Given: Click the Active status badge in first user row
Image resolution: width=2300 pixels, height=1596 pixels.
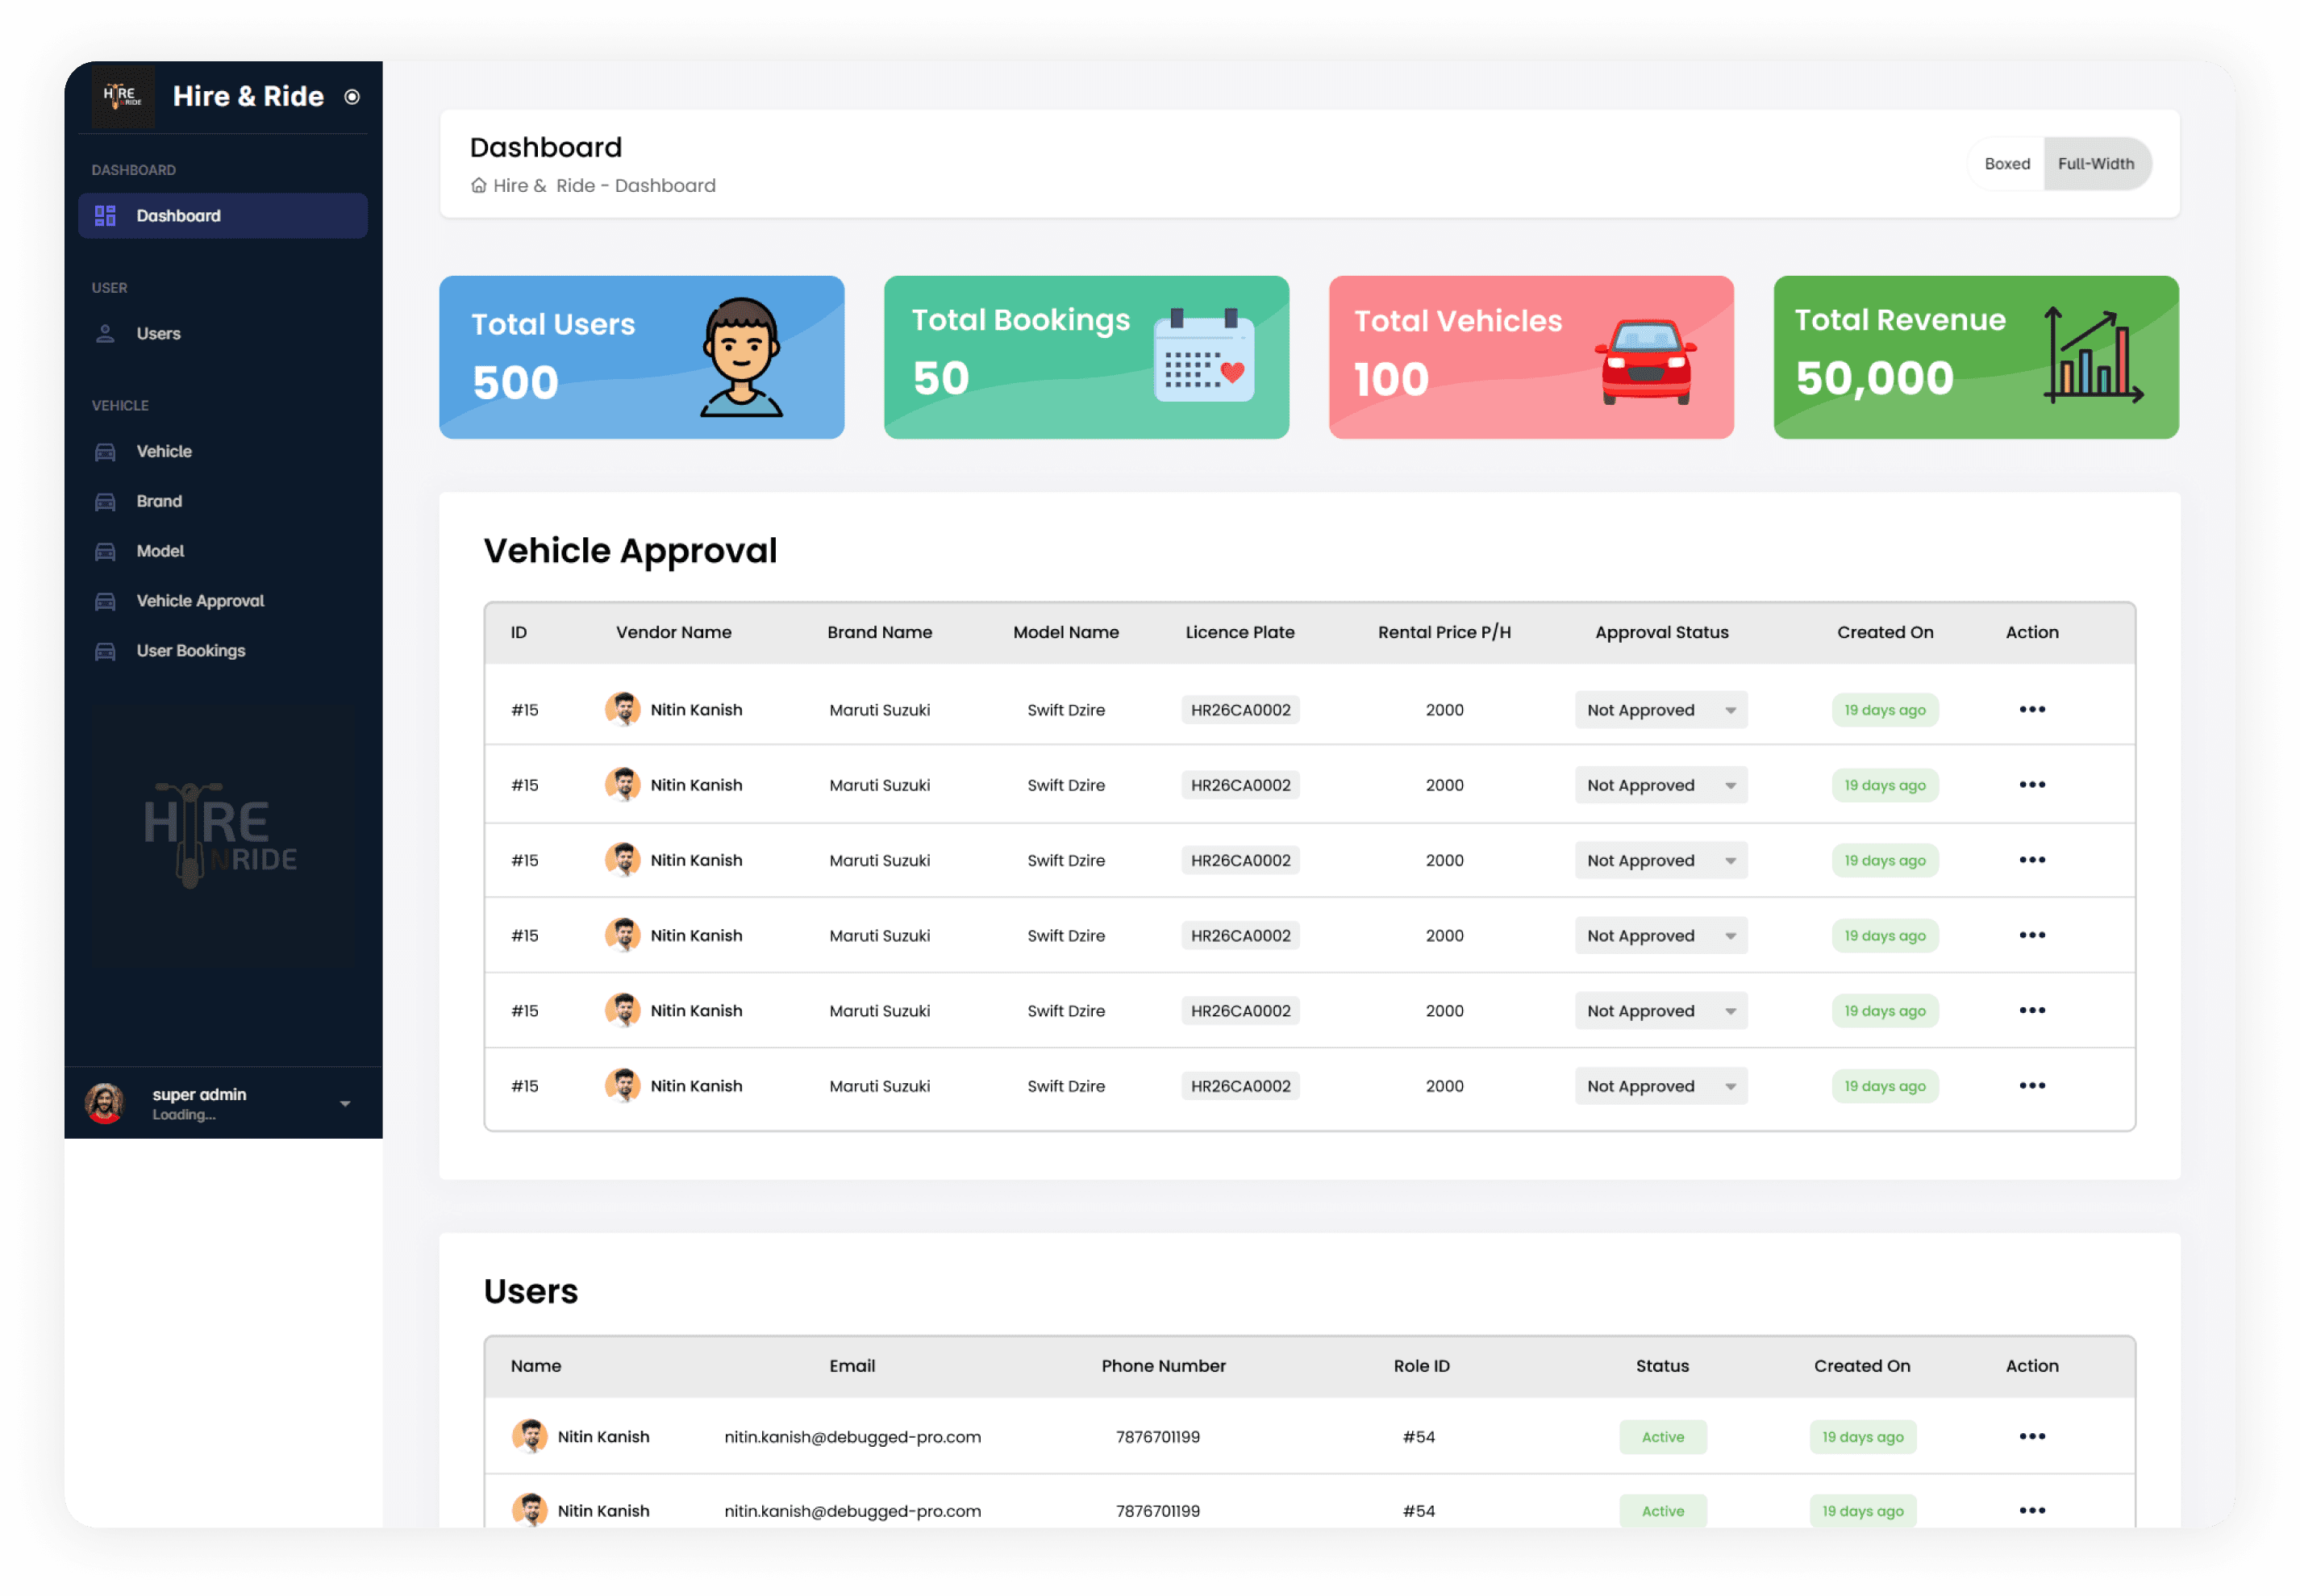Looking at the screenshot, I should (x=1662, y=1437).
